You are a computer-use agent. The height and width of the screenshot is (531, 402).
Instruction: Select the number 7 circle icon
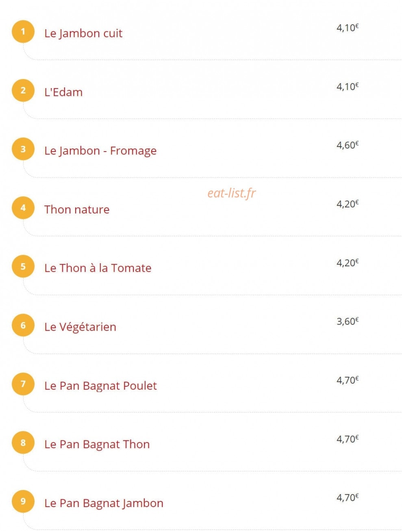23,384
